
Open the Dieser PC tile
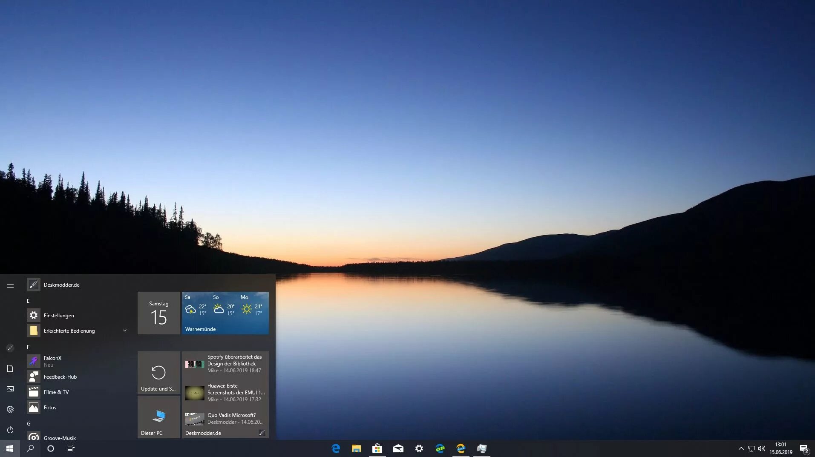tap(159, 417)
